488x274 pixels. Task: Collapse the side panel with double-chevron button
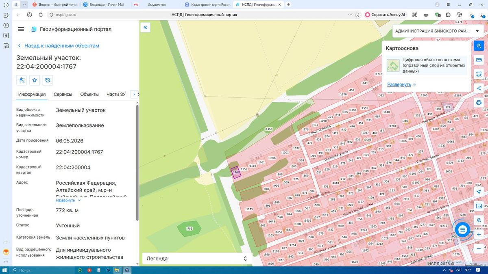[x=145, y=27]
